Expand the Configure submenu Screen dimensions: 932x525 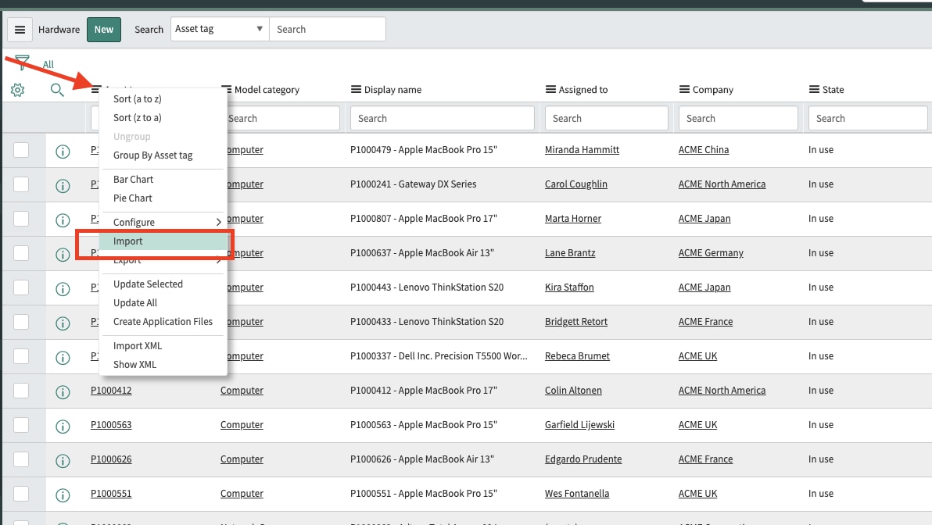pos(162,222)
